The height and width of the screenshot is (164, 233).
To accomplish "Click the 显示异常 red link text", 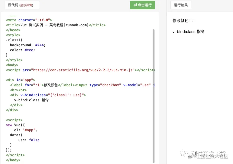I will (26, 5).
